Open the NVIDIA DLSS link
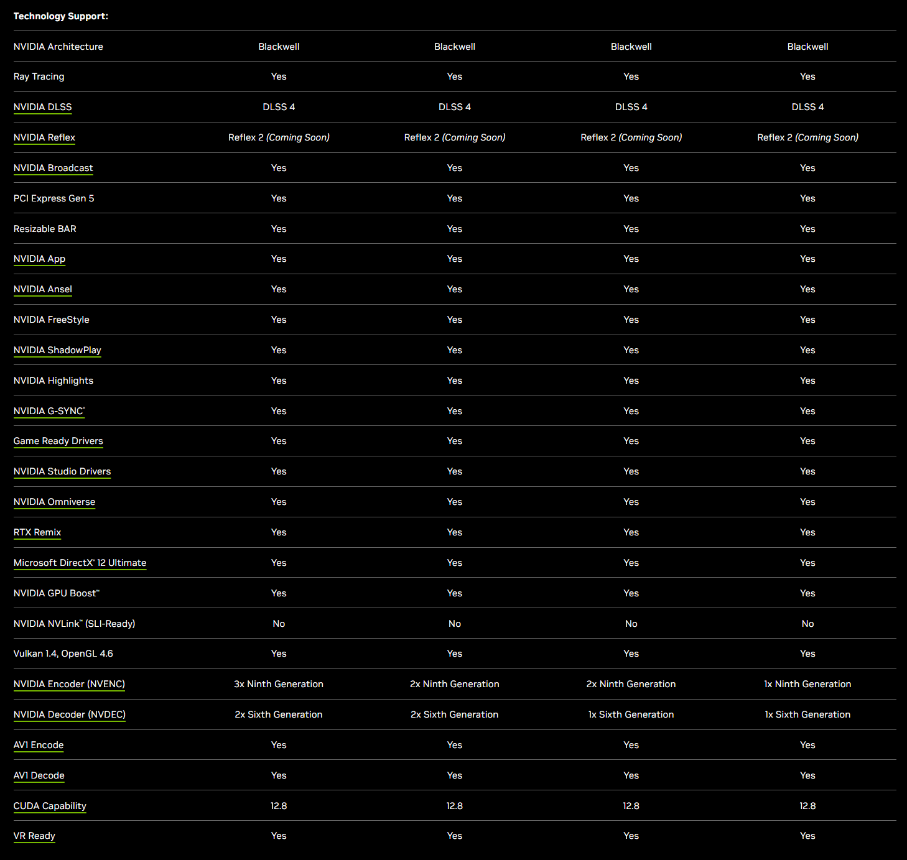Image resolution: width=907 pixels, height=860 pixels. click(x=42, y=107)
